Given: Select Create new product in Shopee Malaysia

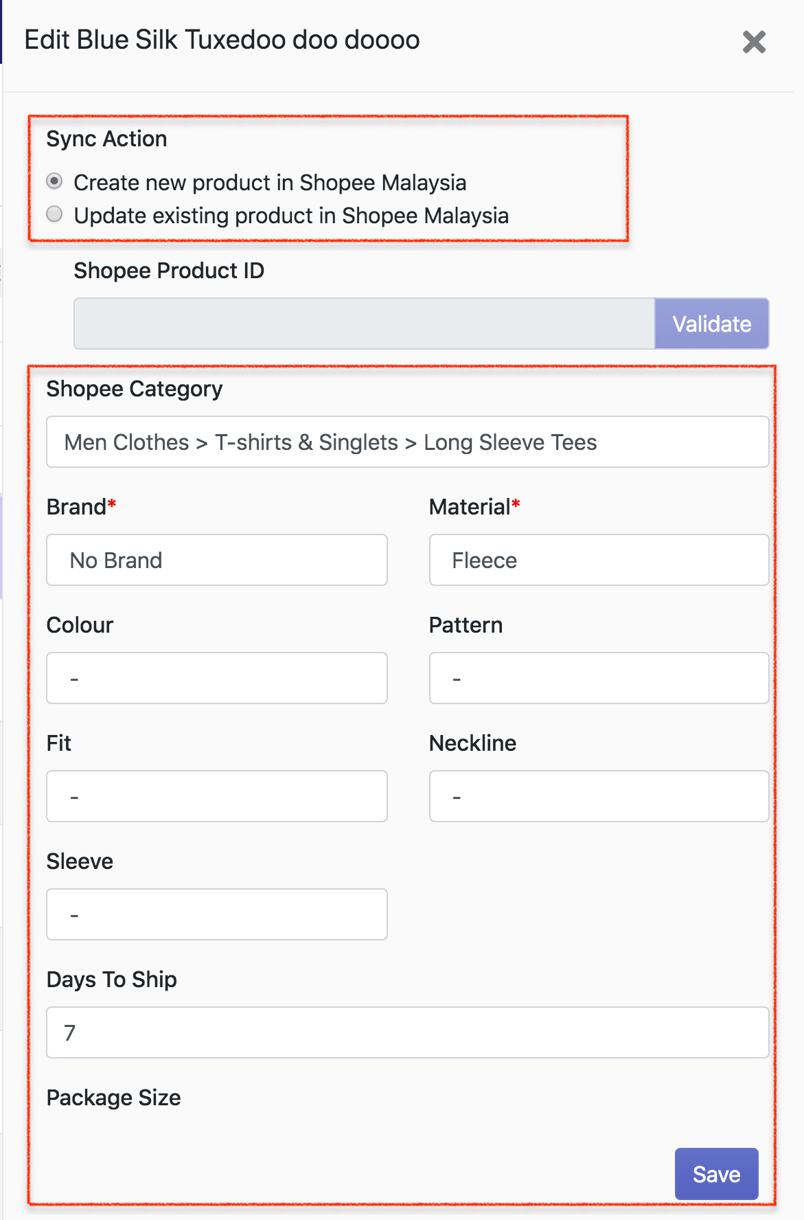Looking at the screenshot, I should point(54,181).
